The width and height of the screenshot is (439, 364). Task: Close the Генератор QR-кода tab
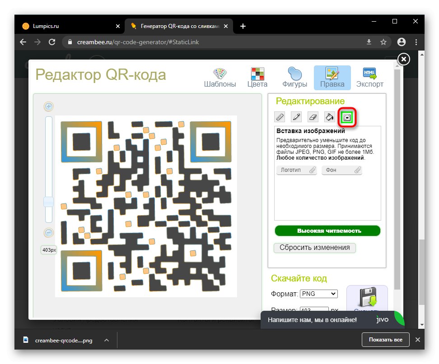[226, 26]
